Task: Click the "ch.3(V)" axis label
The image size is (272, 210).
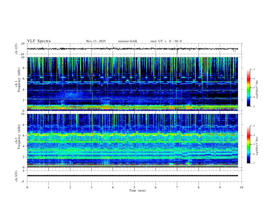Action: click(x=16, y=176)
